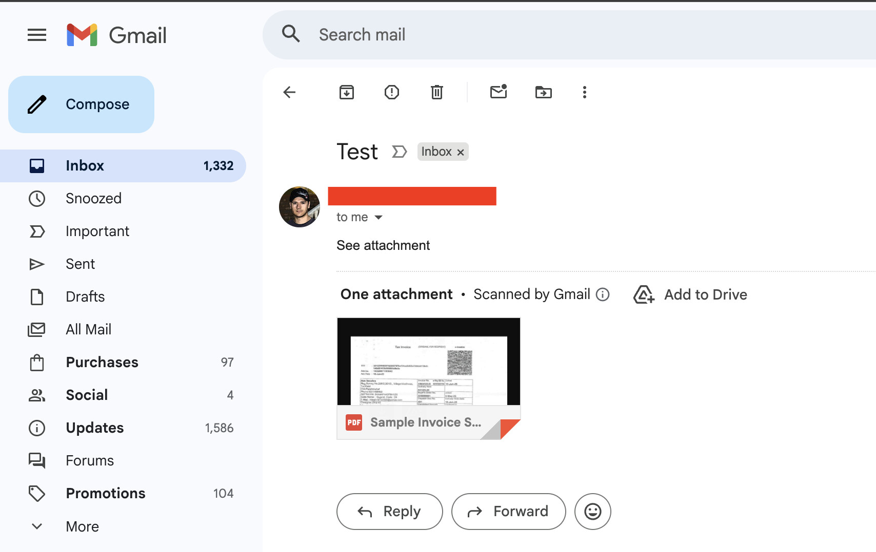Expand the More section in sidebar
Screen dimensions: 876x552
[82, 526]
